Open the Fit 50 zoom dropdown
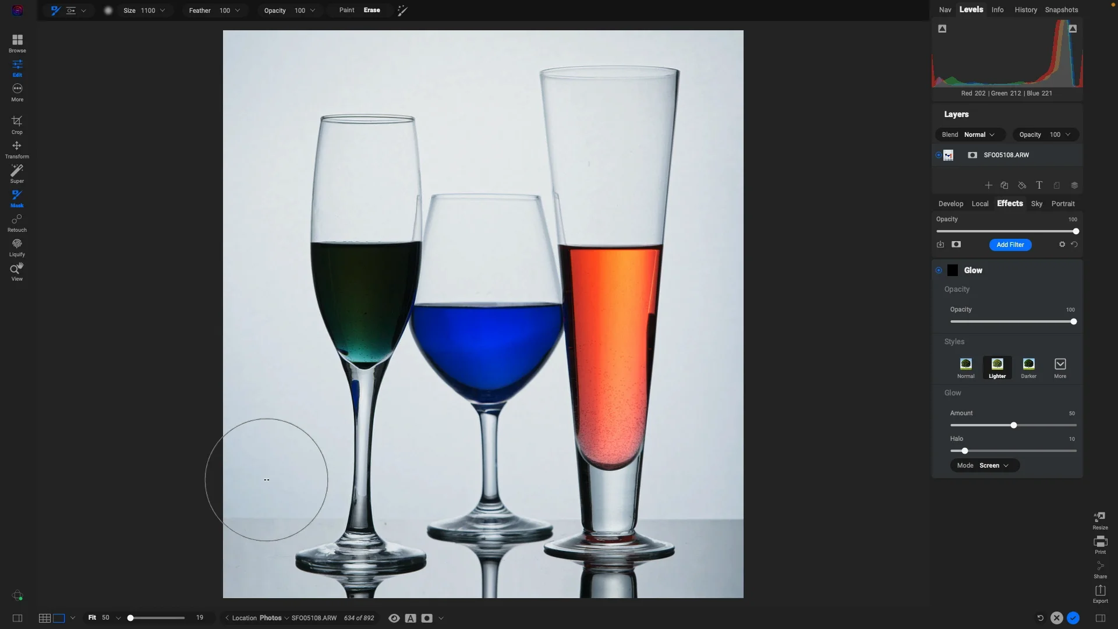This screenshot has height=629, width=1118. coord(104,617)
